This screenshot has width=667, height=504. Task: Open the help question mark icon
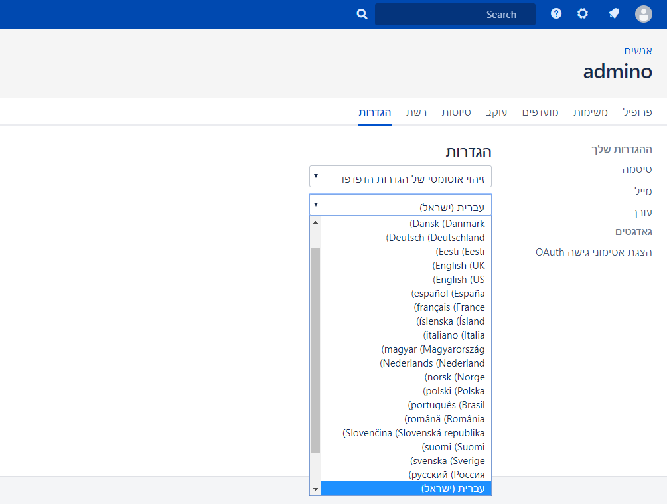556,14
